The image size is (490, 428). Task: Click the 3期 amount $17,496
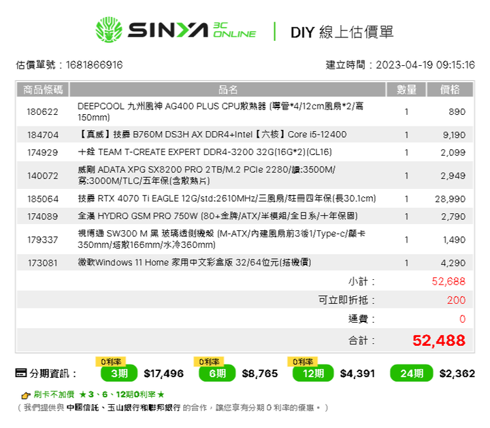[164, 374]
